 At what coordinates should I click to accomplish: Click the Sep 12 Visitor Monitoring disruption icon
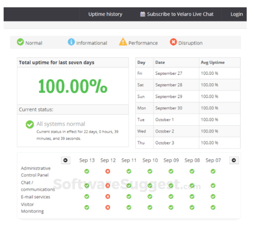(x=108, y=207)
